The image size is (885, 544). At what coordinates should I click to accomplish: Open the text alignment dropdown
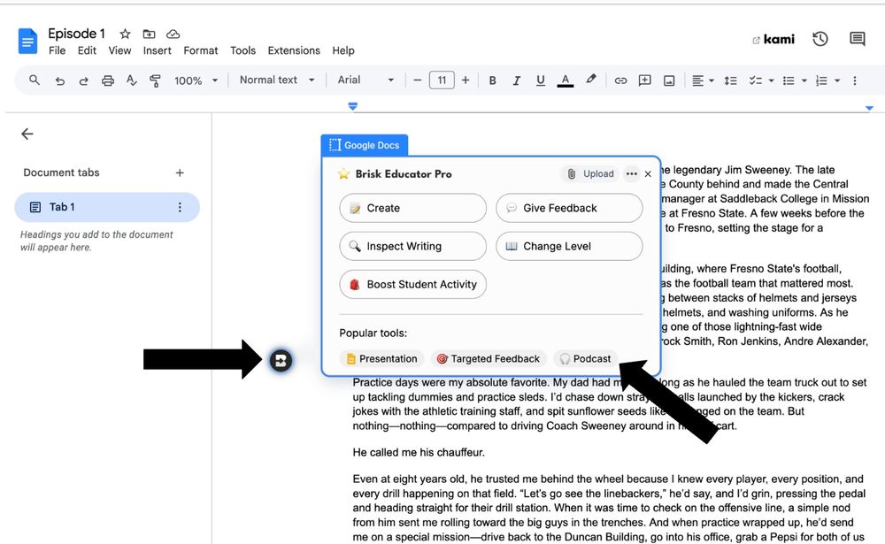(703, 80)
